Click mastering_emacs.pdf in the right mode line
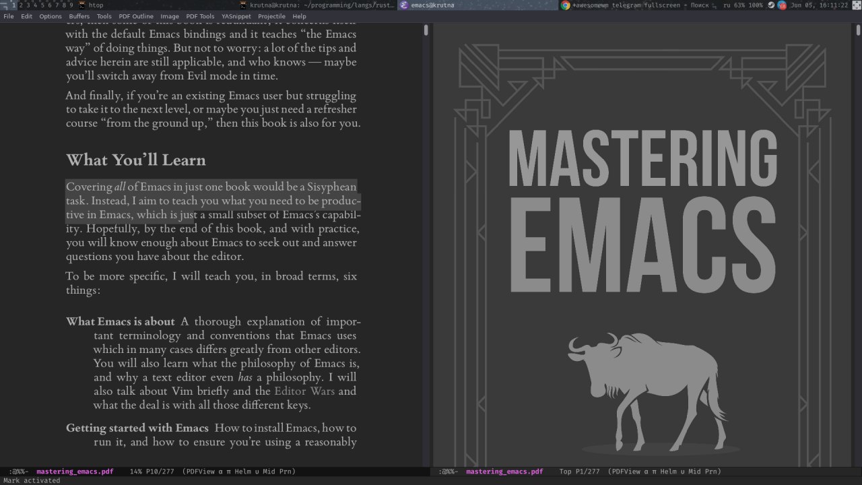Screen dimensions: 862x485 [504, 472]
